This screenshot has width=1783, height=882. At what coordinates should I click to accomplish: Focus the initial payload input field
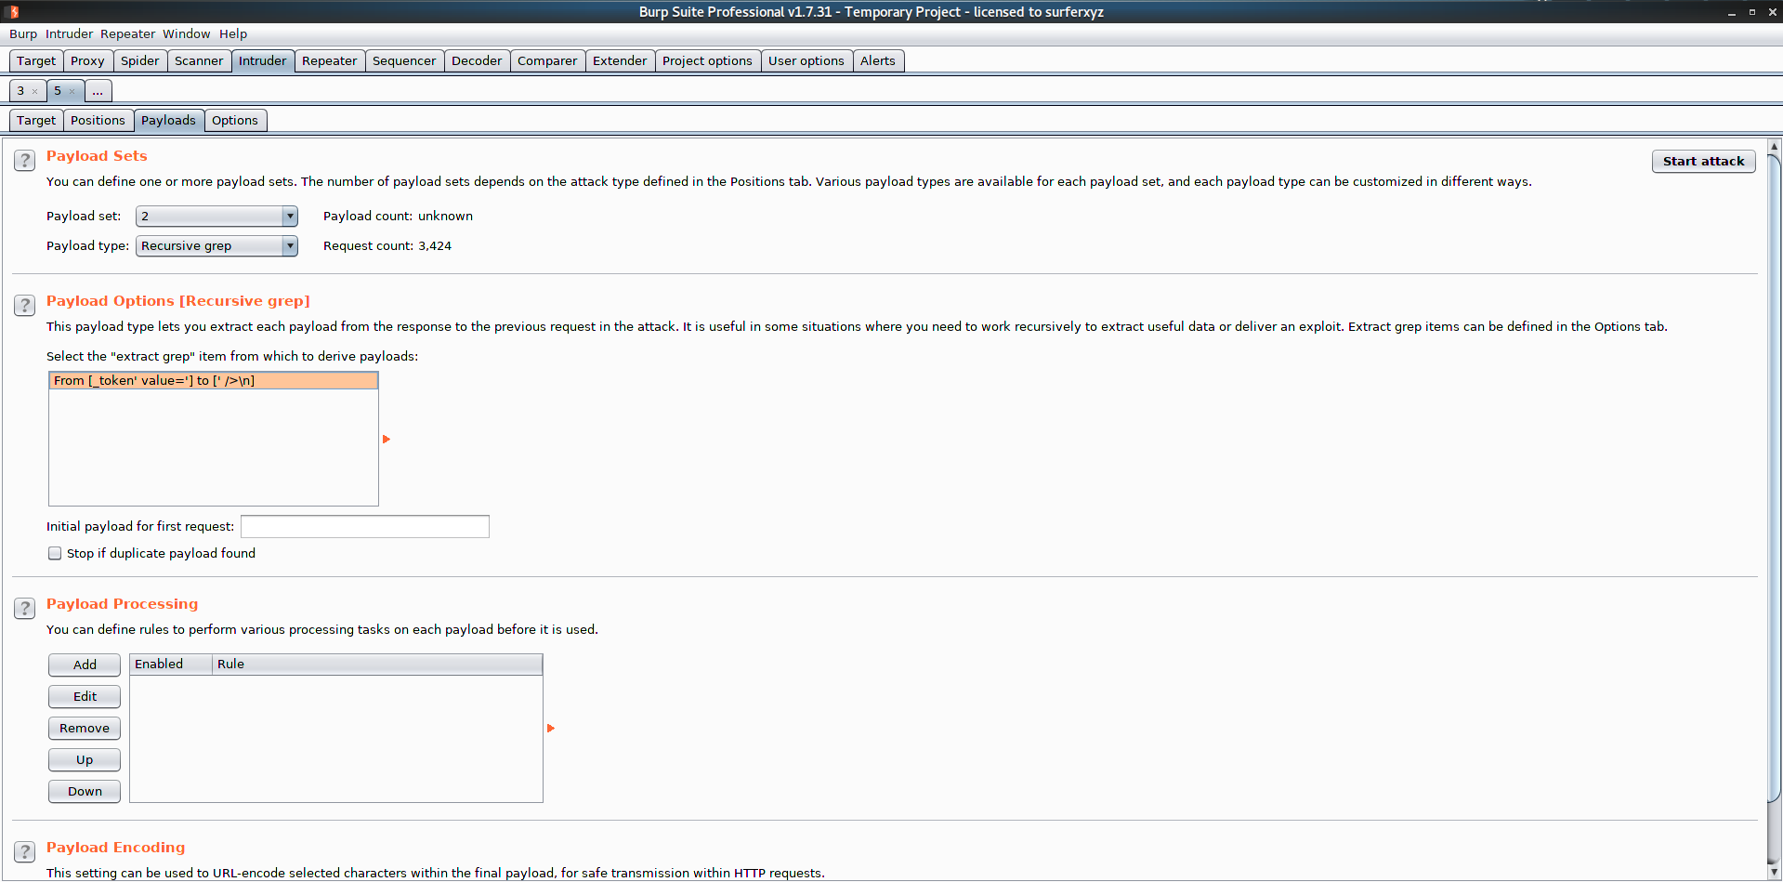click(x=365, y=526)
